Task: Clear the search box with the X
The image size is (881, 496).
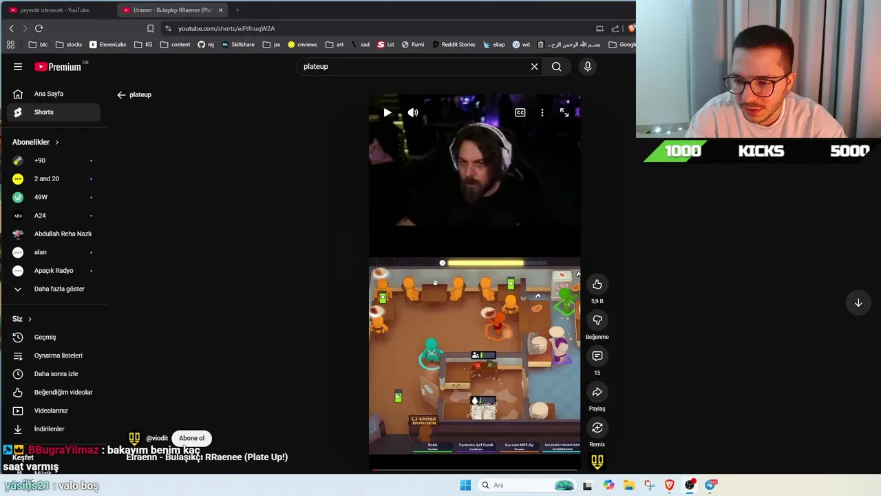Action: (534, 67)
